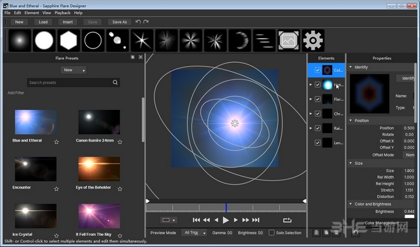
Task: Add a Ring outline element
Action: pos(93,41)
